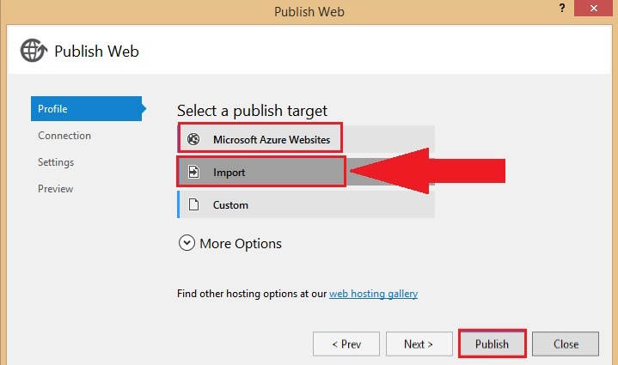Screen dimensions: 618x365
Task: Click the Custom blank document icon
Action: click(193, 204)
